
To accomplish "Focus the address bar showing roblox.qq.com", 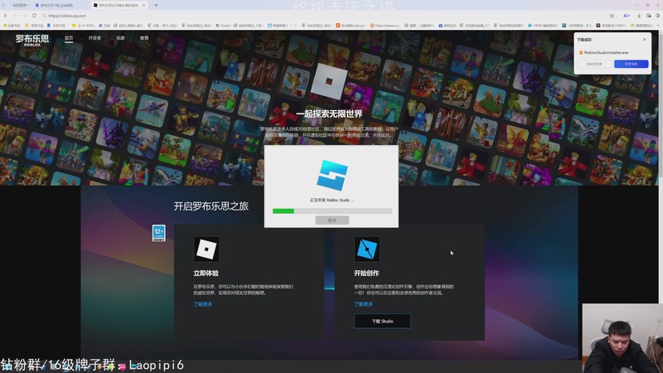I will coord(322,16).
